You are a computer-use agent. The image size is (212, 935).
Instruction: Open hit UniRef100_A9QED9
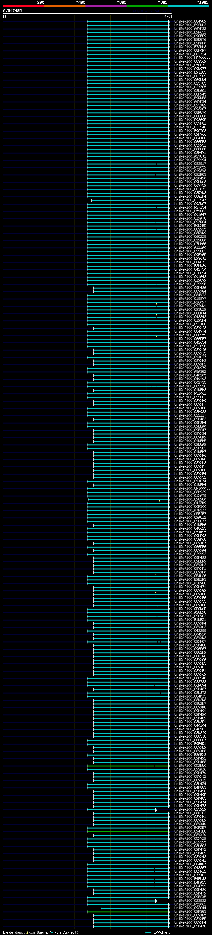coord(190,36)
